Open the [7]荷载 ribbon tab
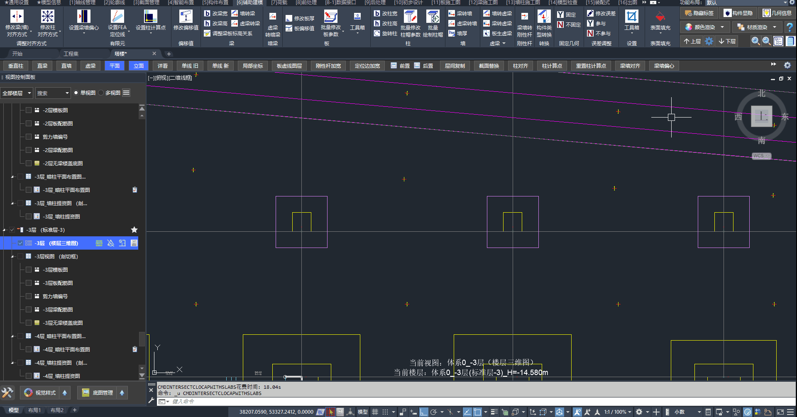This screenshot has width=797, height=417. click(x=279, y=2)
